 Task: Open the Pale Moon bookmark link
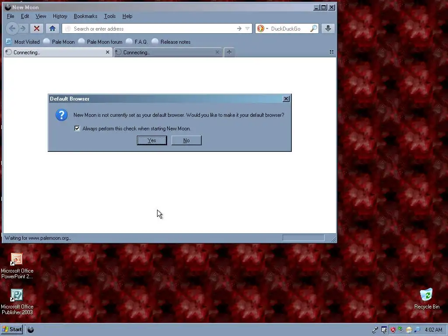(x=59, y=42)
